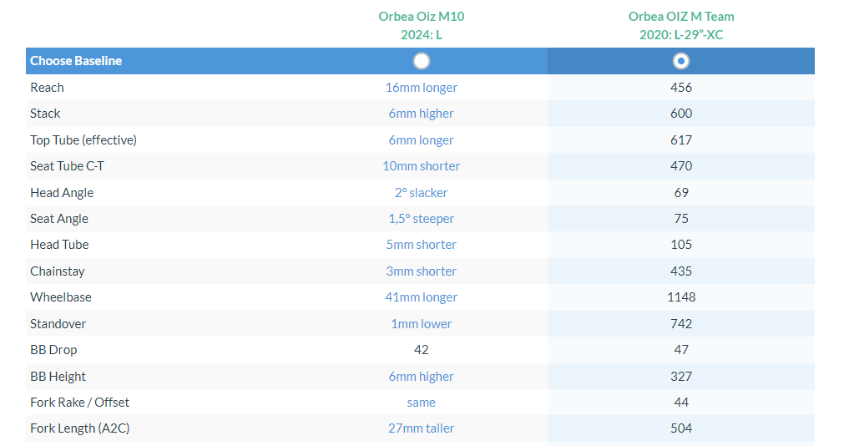Click the Head Tube value 105
Viewport: 844px width, 446px height.
coord(681,245)
